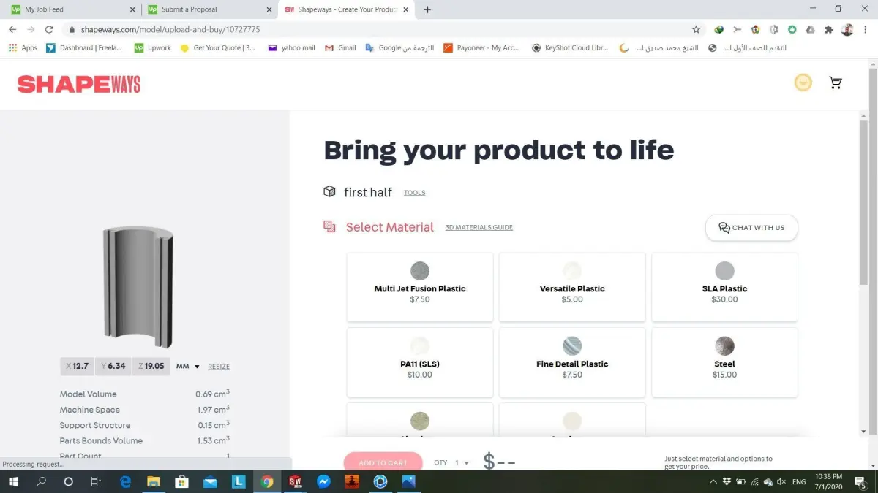
Task: Reload the page
Action: click(49, 30)
